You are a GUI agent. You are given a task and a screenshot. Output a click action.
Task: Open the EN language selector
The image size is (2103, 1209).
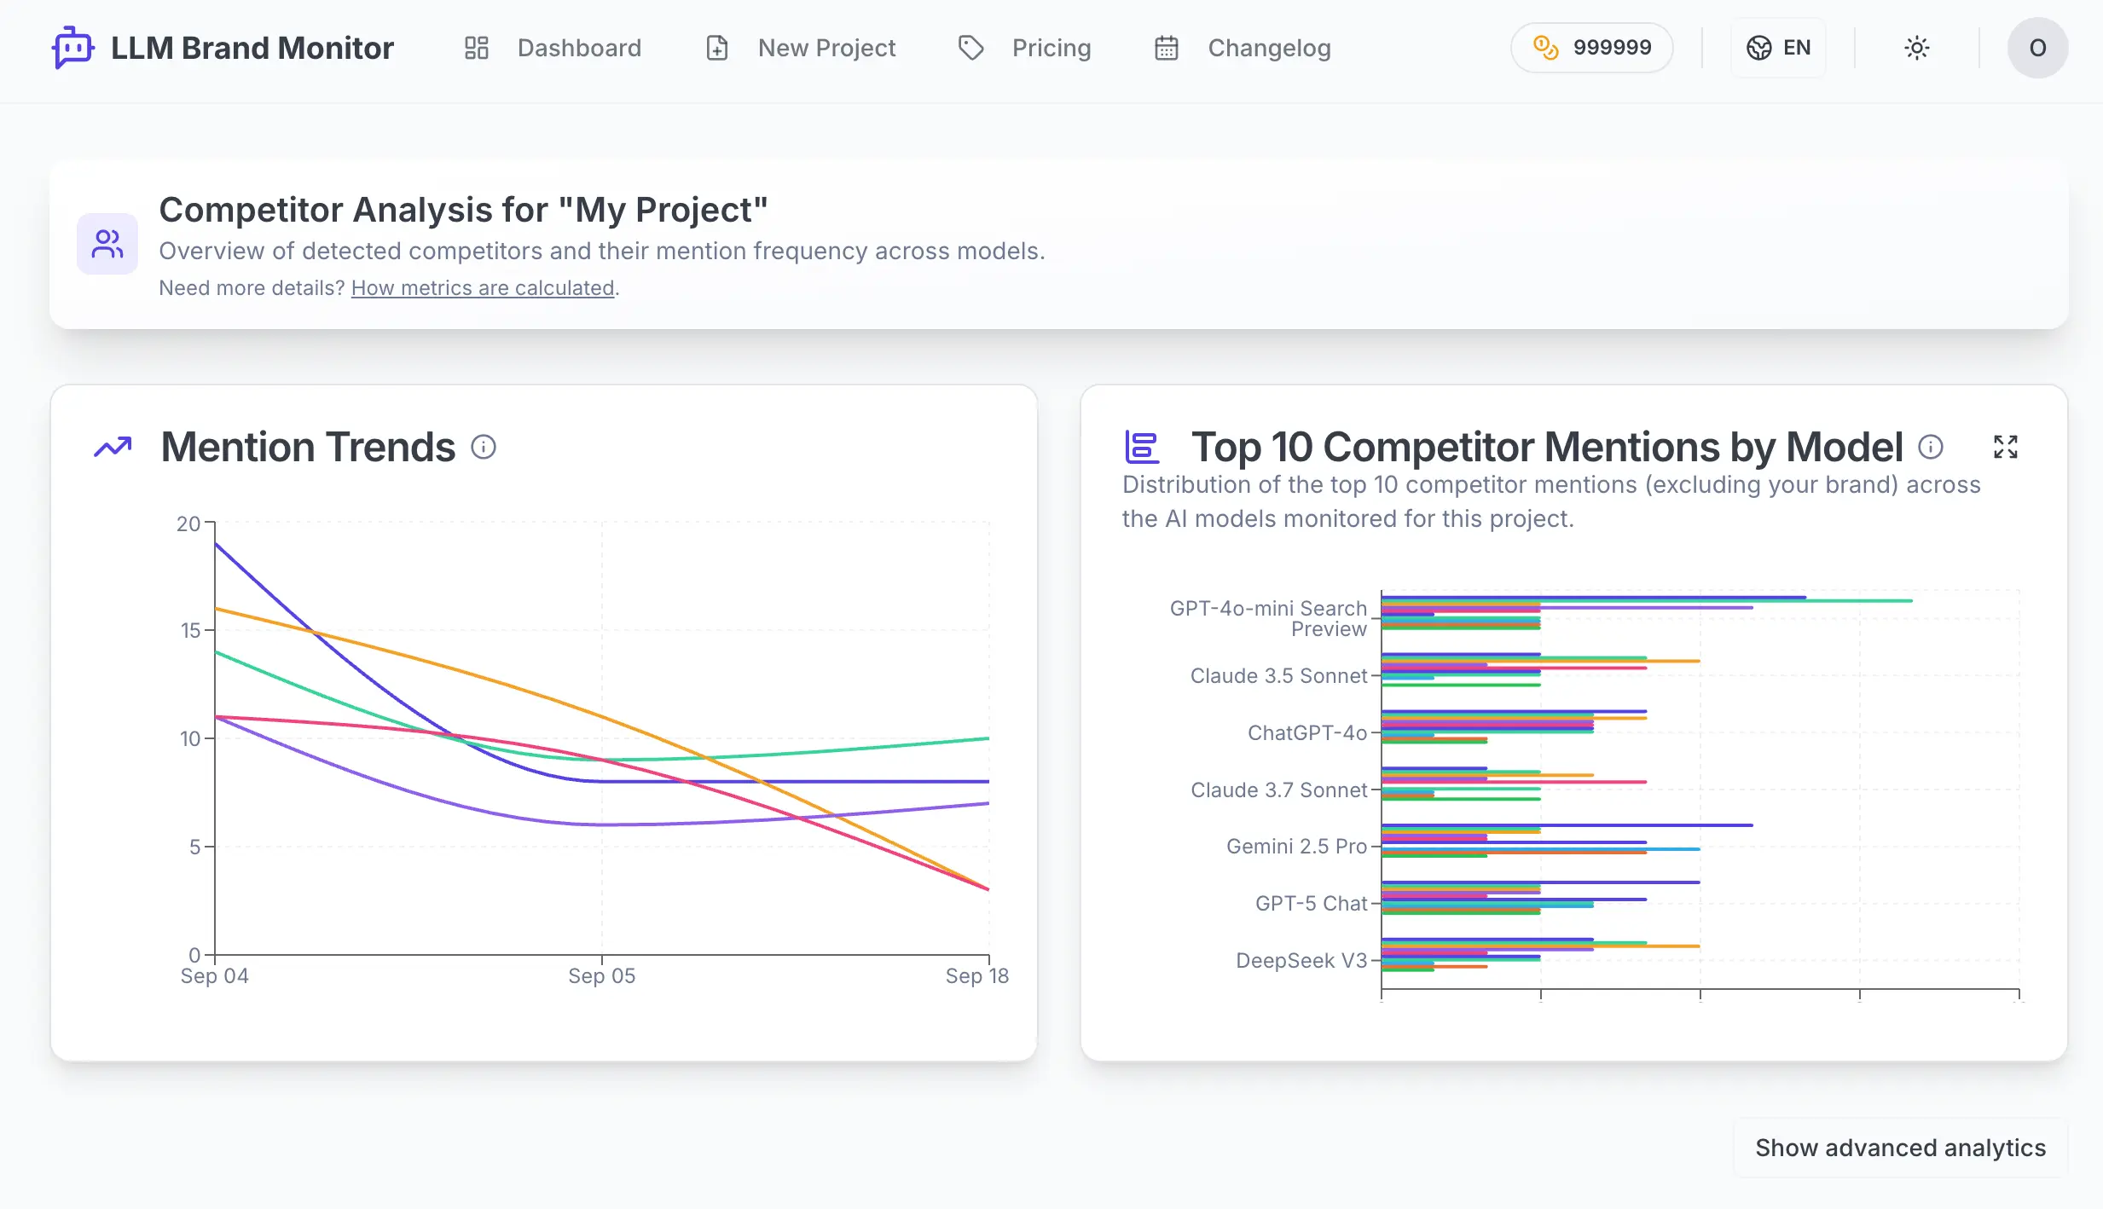(1779, 48)
